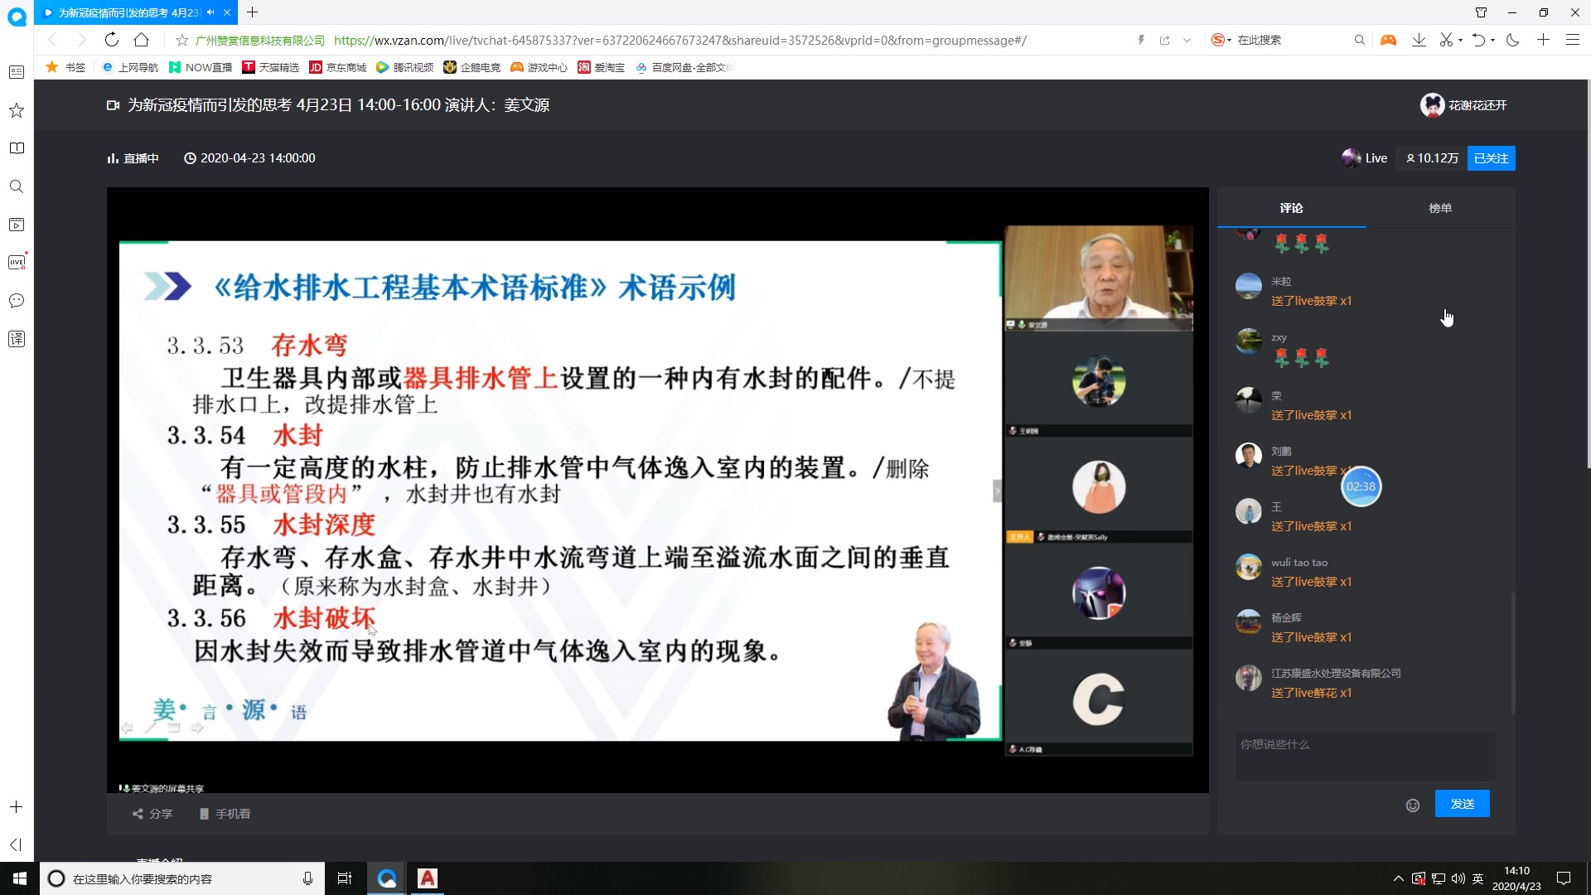Open 天猫精选 bookmark
Screen dimensions: 1591x895
(x=271, y=67)
